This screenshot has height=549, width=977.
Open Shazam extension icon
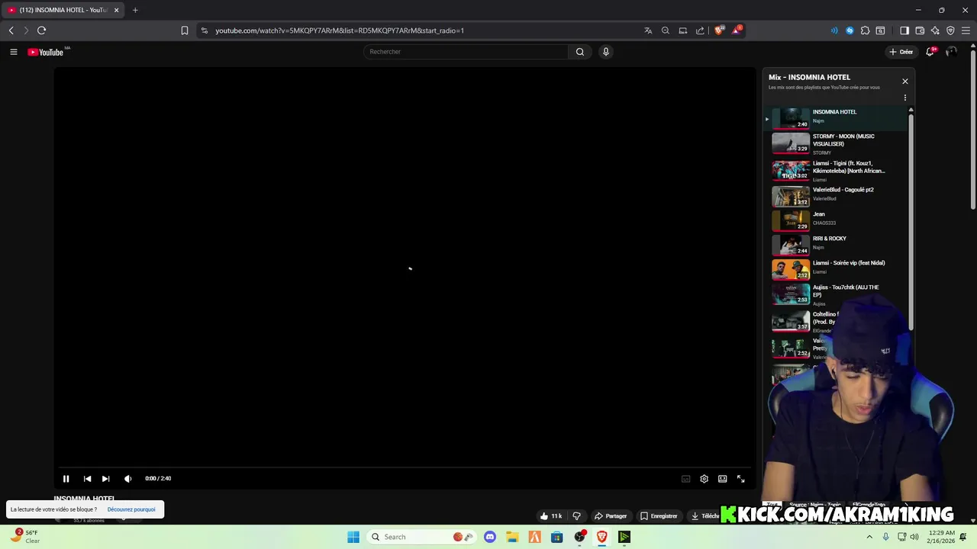[x=850, y=30]
